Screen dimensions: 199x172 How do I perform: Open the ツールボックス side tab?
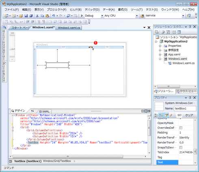pos(4,72)
